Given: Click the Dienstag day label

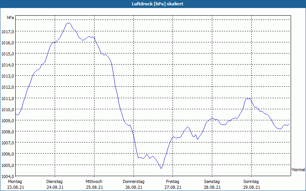Looking at the screenshot, I should (54, 182).
